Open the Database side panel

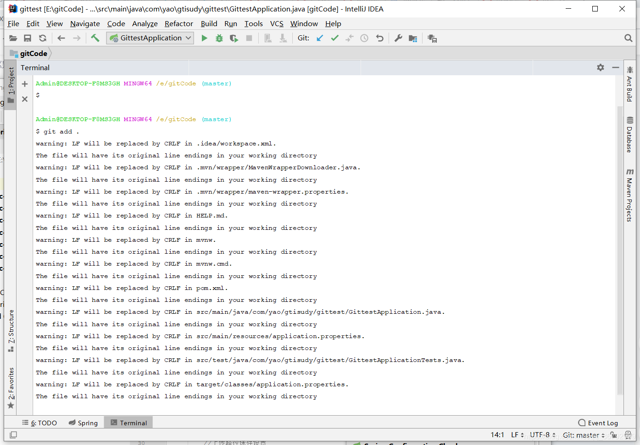[x=629, y=134]
